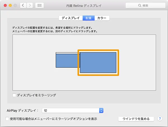Screen dimensions: 168x127
Task: Minimize the window with yellow button
Action: 10,5
